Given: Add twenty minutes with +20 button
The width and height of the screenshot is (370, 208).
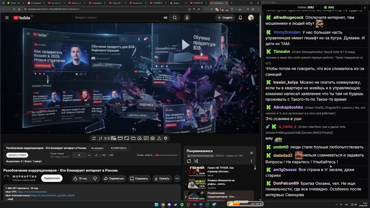Looking at the screenshot, I should [111, 155].
